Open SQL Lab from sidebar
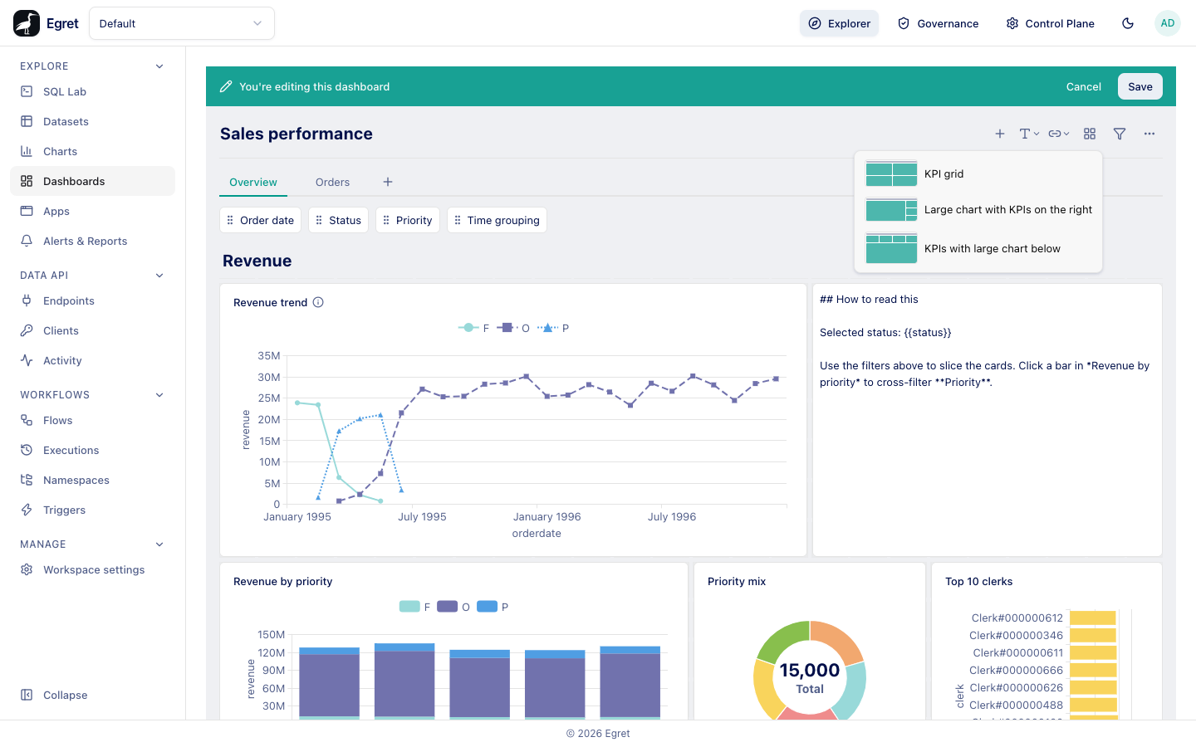The width and height of the screenshot is (1196, 747). (92, 92)
